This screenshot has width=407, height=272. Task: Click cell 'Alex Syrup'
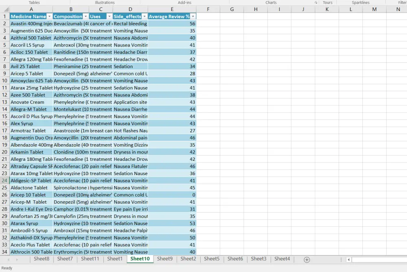[x=31, y=123]
